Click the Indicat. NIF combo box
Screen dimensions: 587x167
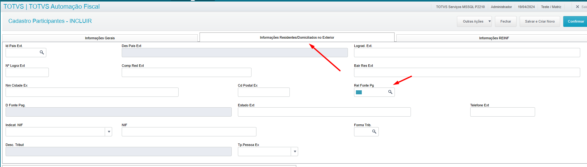59,132
